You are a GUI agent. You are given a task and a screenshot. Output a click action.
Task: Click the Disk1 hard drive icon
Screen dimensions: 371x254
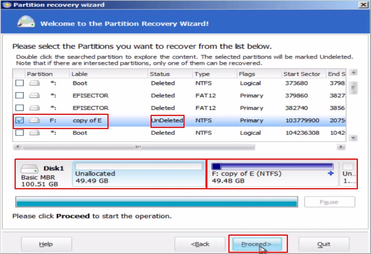point(29,169)
